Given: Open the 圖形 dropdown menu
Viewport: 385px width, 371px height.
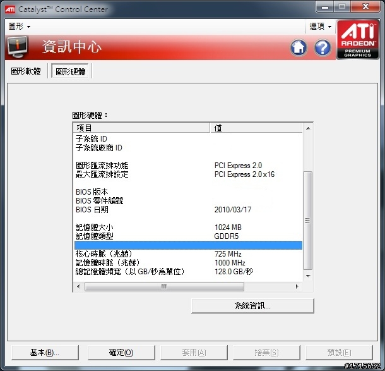Looking at the screenshot, I should 20,27.
